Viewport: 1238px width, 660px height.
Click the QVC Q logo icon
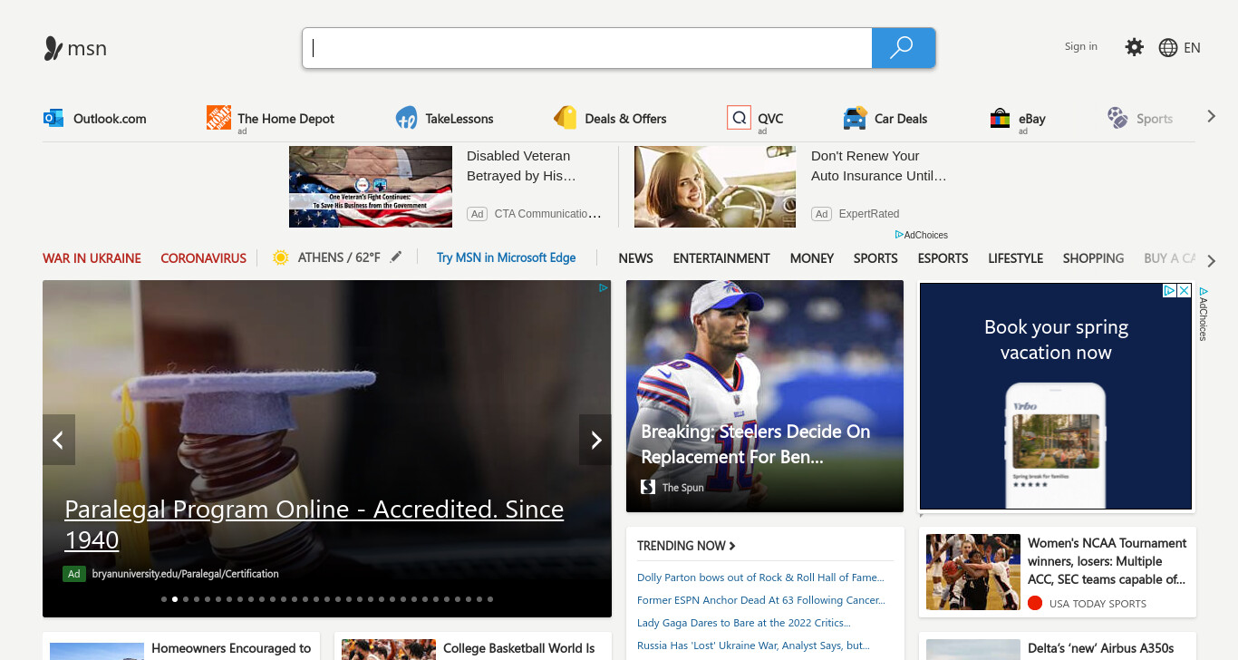pyautogui.click(x=739, y=118)
